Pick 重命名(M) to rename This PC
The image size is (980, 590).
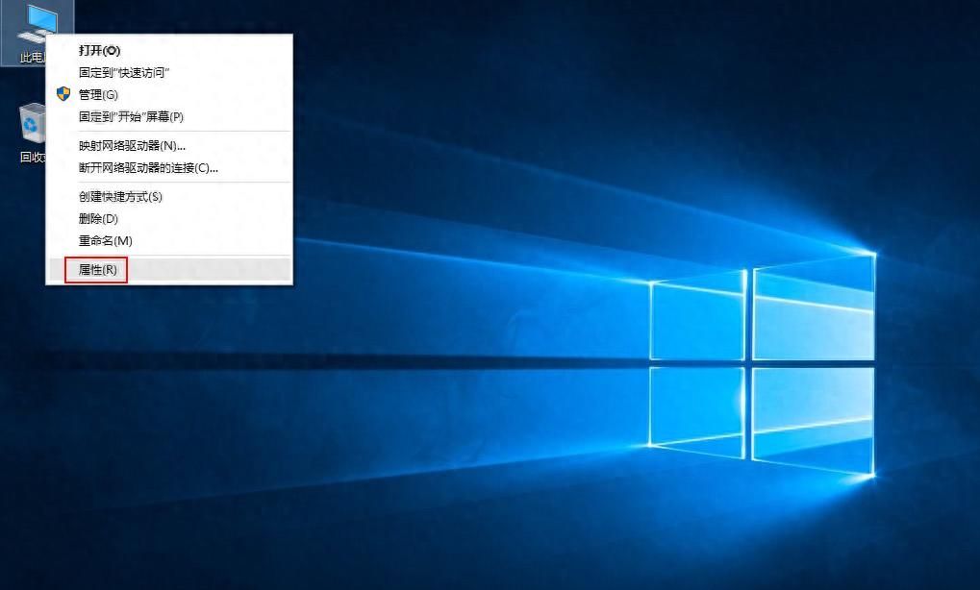(105, 240)
